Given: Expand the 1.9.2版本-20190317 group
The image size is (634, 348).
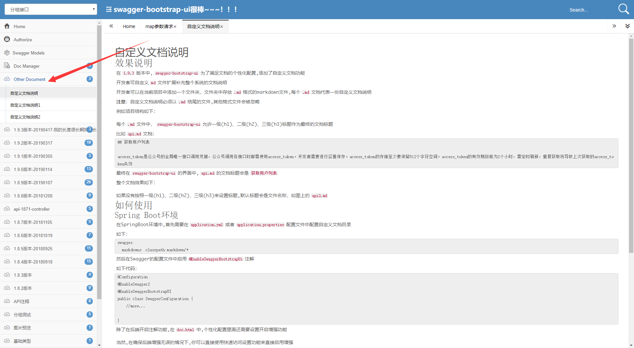Looking at the screenshot, I should click(x=48, y=143).
